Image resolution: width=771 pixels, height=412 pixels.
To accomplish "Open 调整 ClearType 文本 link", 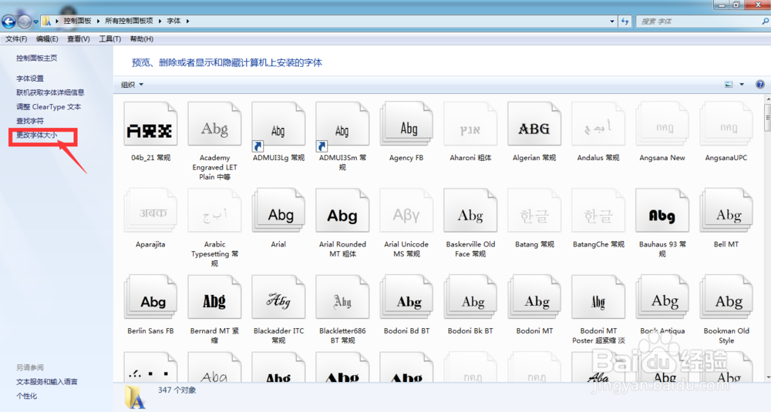I will pos(49,106).
